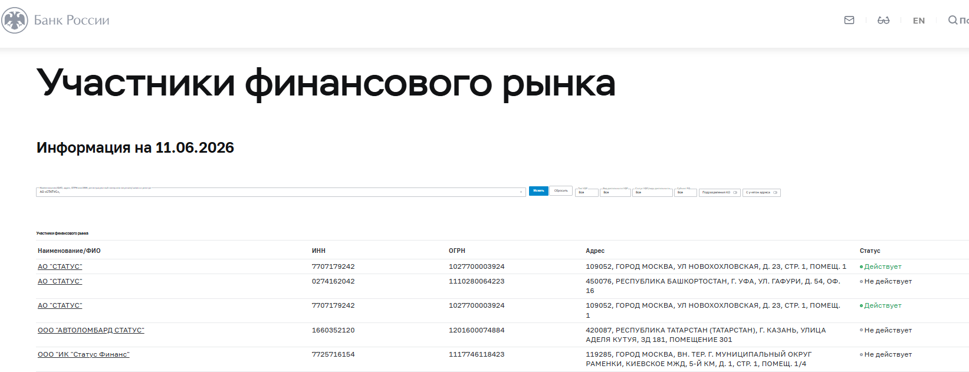
Task: Open the Тип УФР dropdown
Action: pyautogui.click(x=587, y=193)
